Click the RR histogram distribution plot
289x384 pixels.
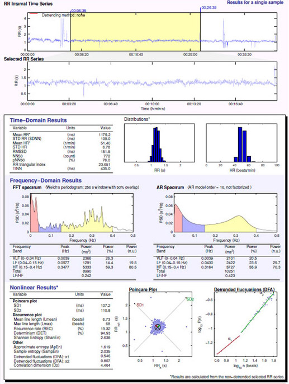tap(159, 143)
